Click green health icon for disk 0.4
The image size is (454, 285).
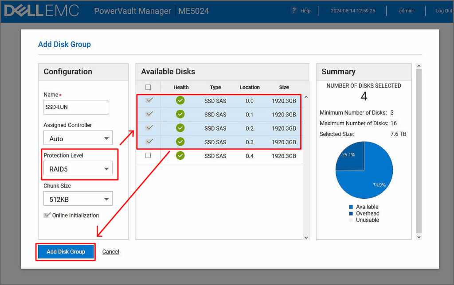tap(180, 155)
